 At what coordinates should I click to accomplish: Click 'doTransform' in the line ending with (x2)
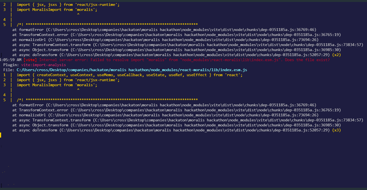(45, 55)
